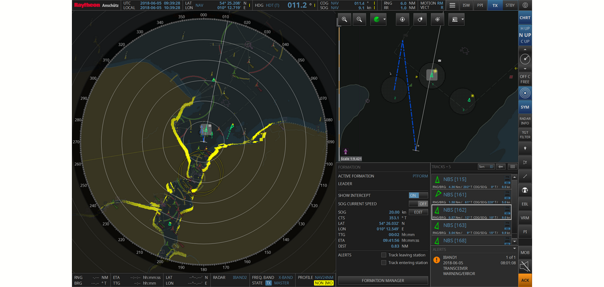
Task: Click the map pin marker icon
Action: point(525,148)
